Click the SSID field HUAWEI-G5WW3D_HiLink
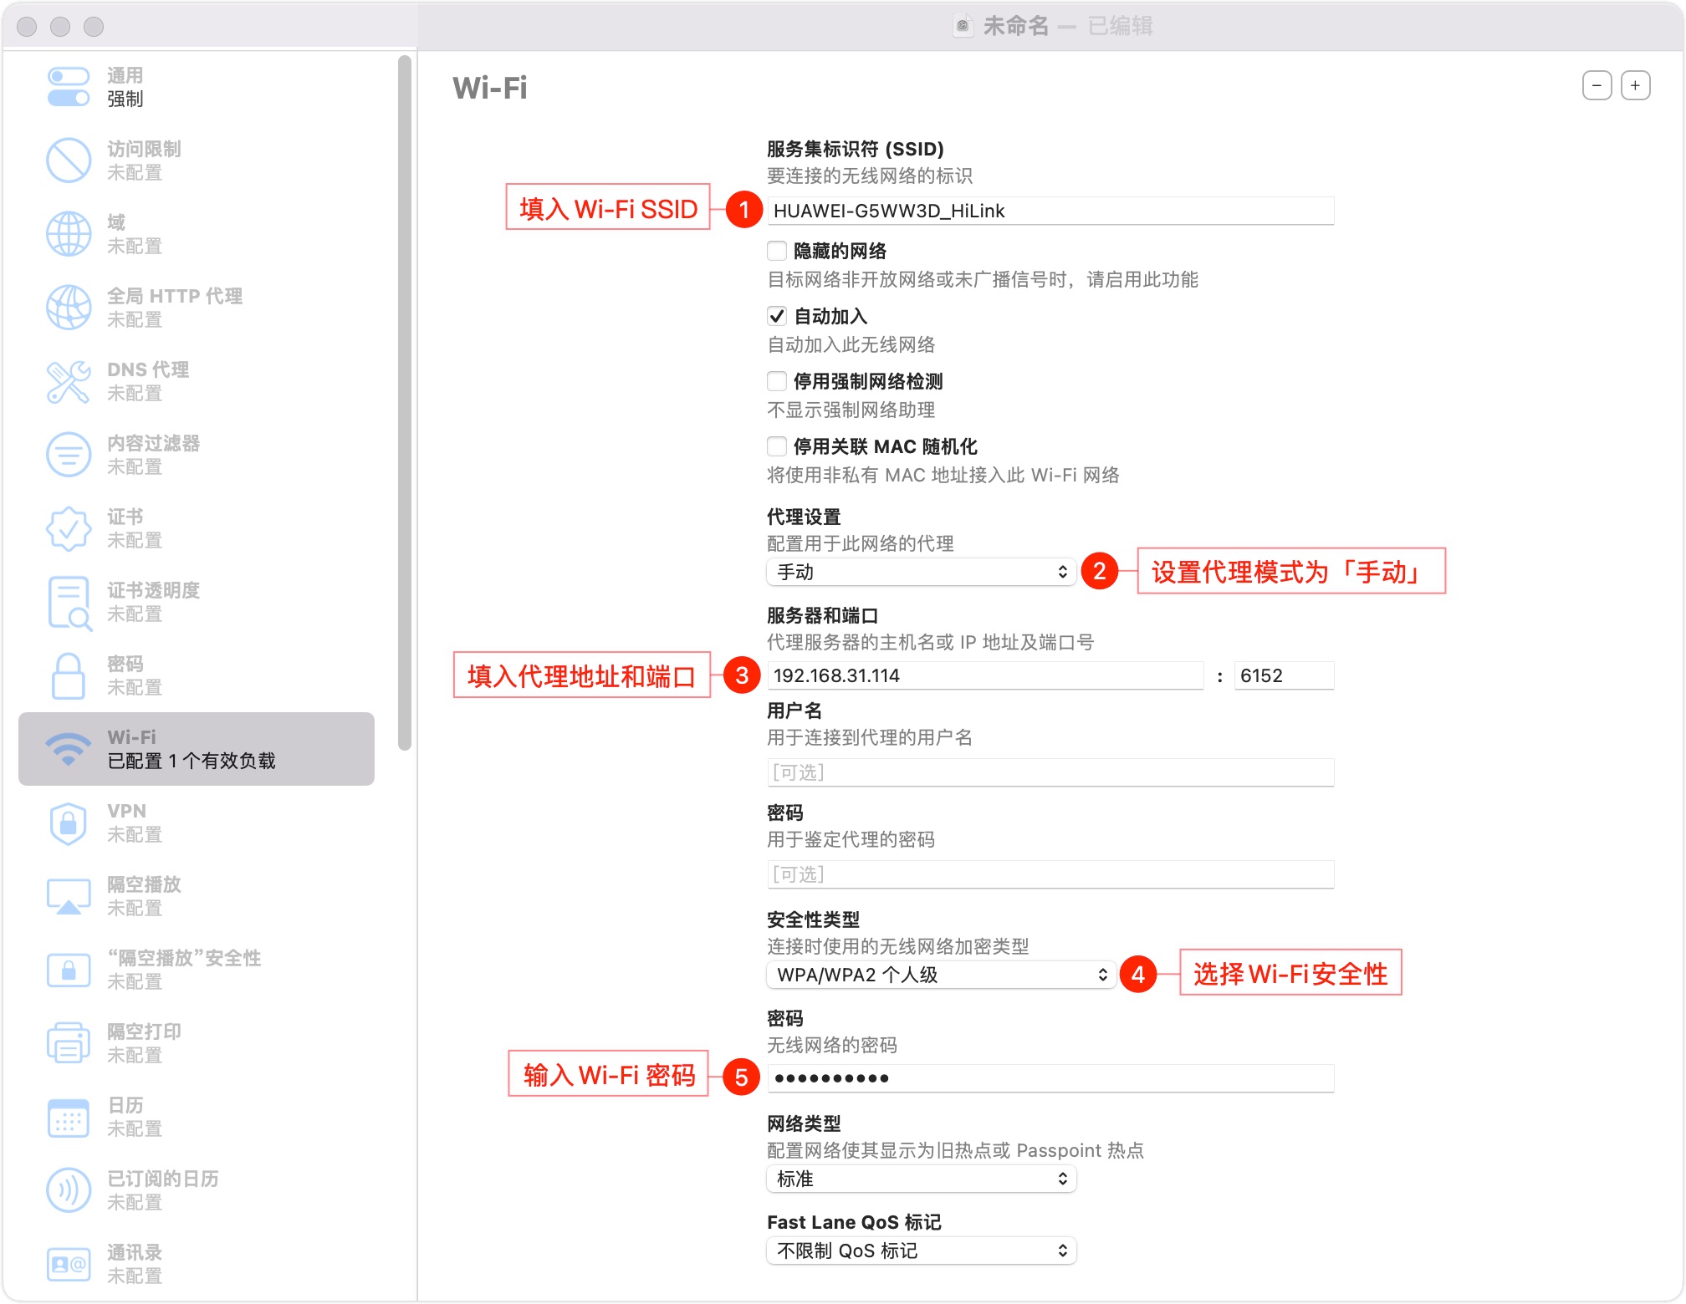This screenshot has height=1304, width=1686. pos(1050,211)
